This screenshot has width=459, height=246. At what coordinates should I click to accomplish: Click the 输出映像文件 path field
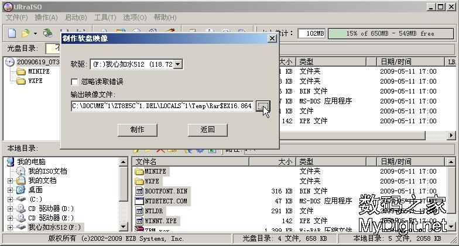coord(162,106)
